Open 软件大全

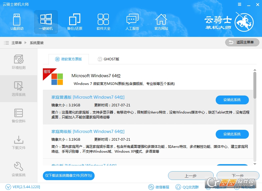point(103,22)
